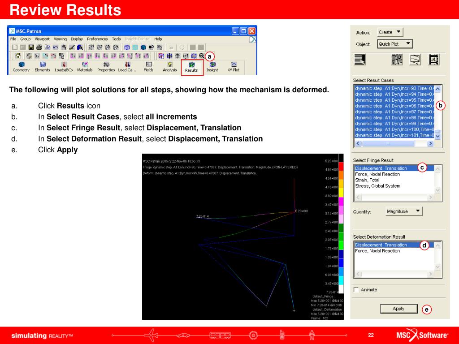The image size is (459, 344).
Task: Open the Group menu
Action: click(x=25, y=39)
